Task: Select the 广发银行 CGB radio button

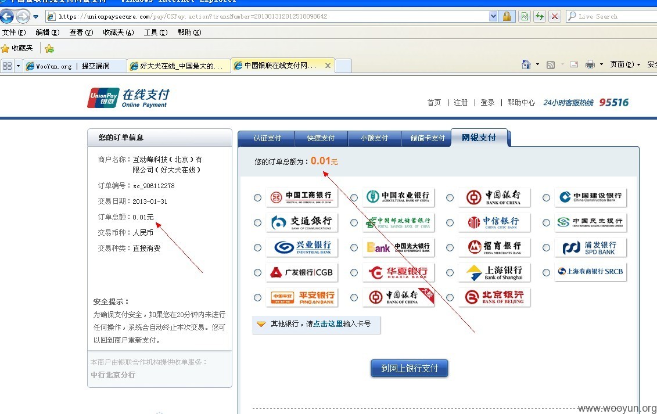Action: coord(258,273)
